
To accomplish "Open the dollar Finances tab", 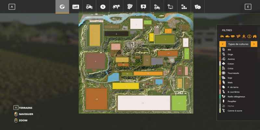I will [103, 6].
